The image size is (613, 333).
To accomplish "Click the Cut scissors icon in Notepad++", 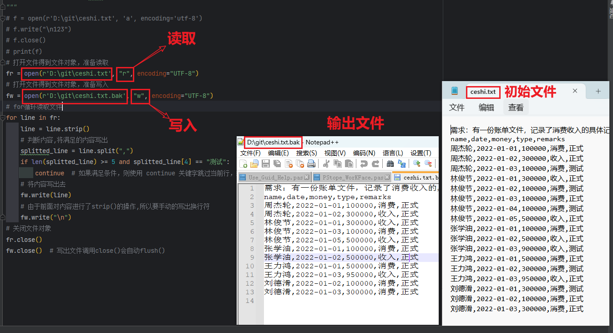I will coord(326,164).
